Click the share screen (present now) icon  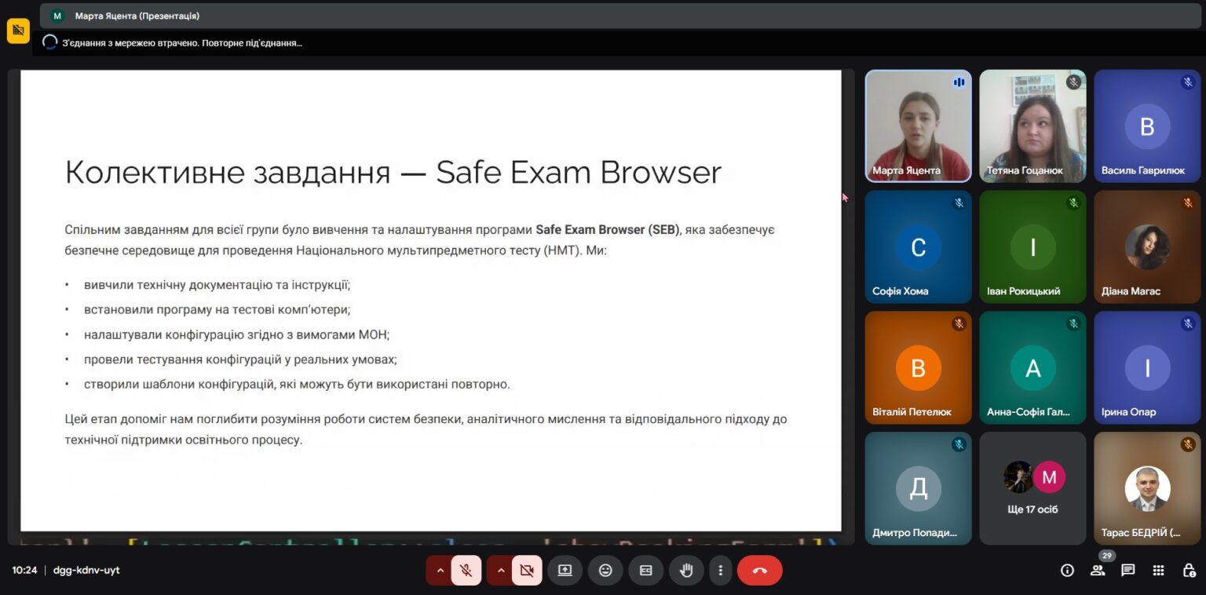click(565, 571)
